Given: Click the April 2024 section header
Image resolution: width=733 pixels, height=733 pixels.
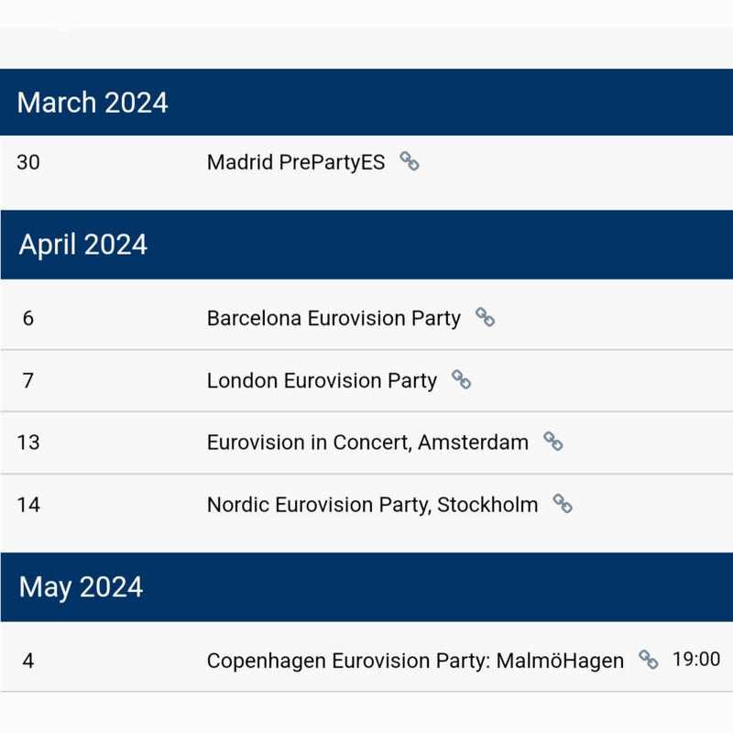Looking at the screenshot, I should point(83,245).
